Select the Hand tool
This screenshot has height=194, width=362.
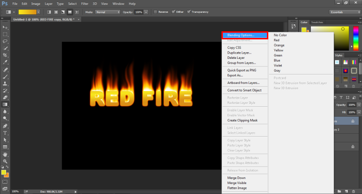5,154
